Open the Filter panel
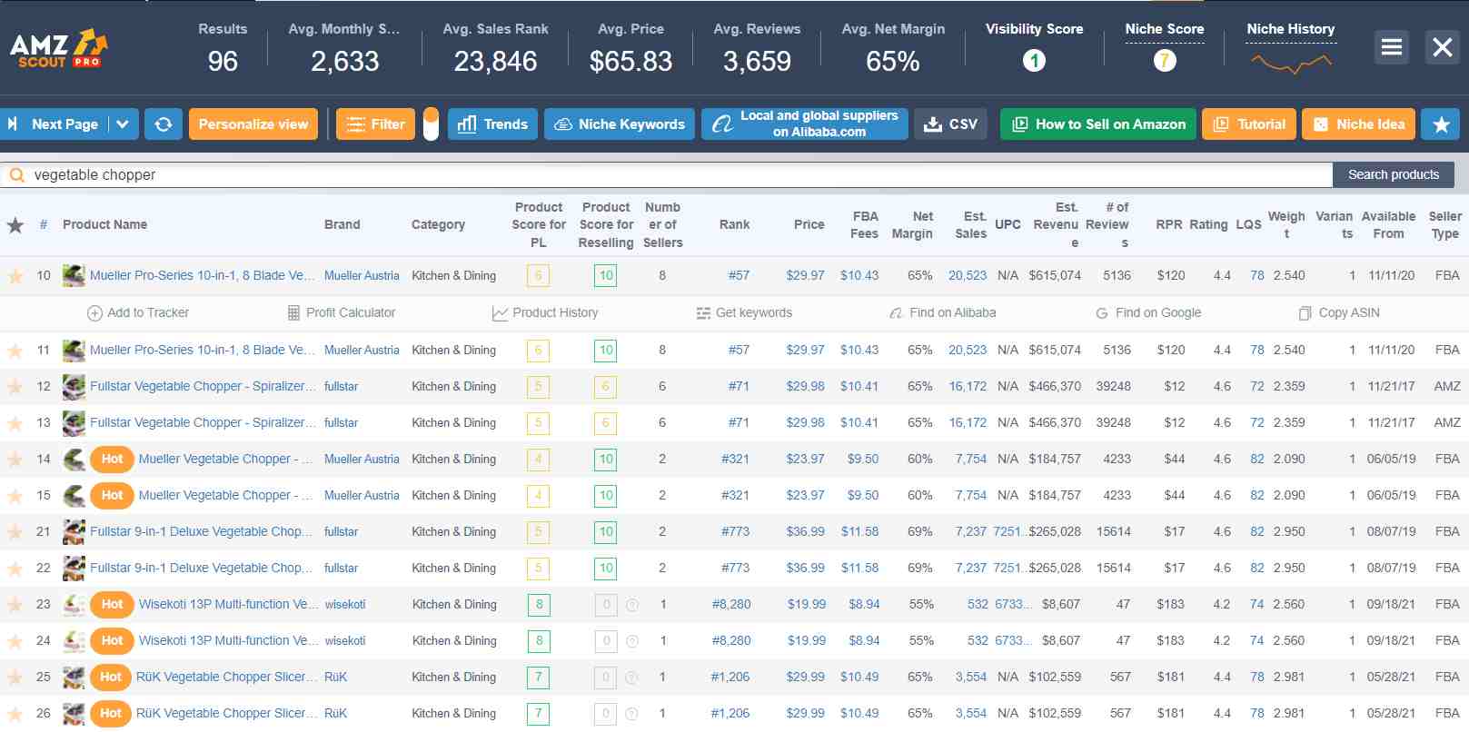1469x732 pixels. pyautogui.click(x=375, y=124)
